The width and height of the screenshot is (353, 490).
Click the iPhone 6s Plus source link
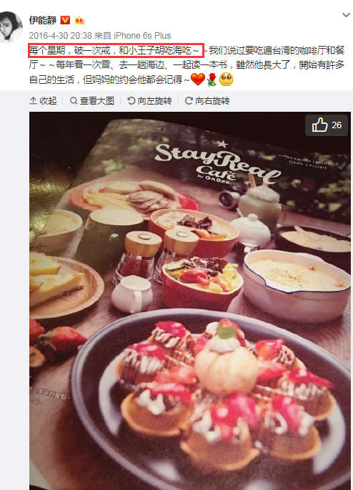click(x=142, y=36)
